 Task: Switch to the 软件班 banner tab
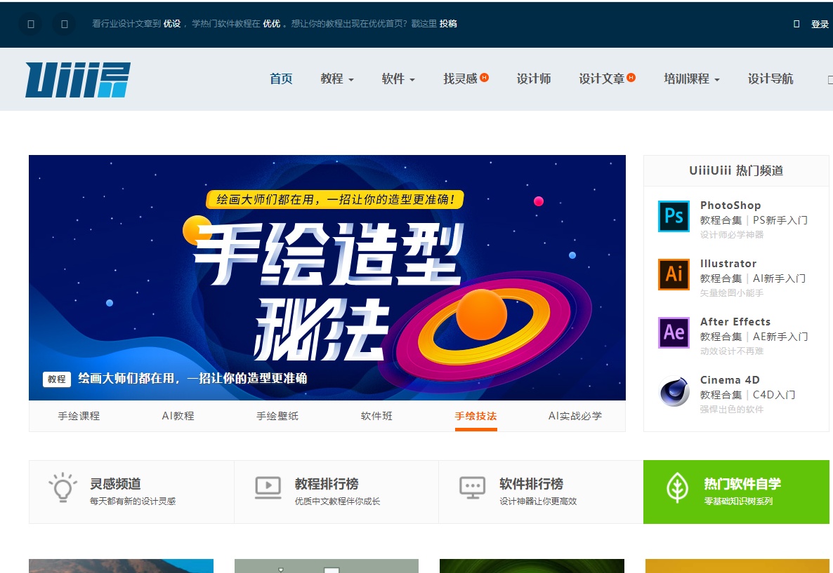376,416
